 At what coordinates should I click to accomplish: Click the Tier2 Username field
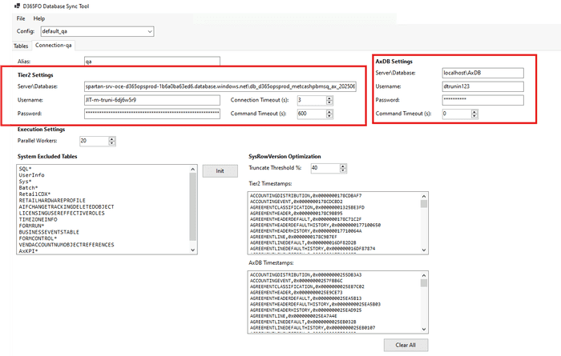point(152,100)
